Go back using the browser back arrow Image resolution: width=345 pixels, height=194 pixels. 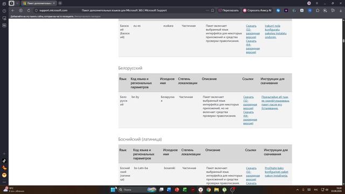click(13, 10)
